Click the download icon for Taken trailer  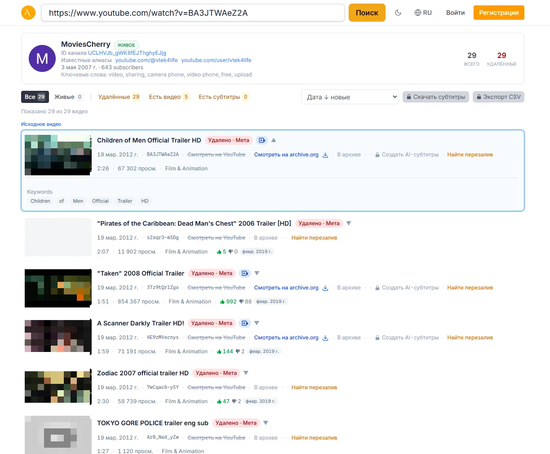click(x=325, y=288)
